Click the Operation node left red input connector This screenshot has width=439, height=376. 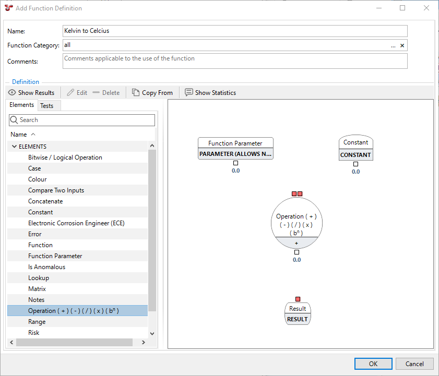pyautogui.click(x=294, y=194)
